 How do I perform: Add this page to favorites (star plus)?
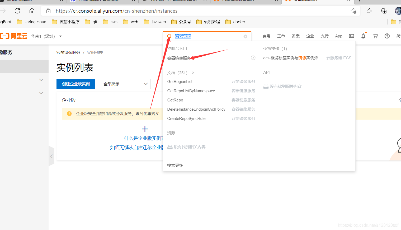coord(353,11)
